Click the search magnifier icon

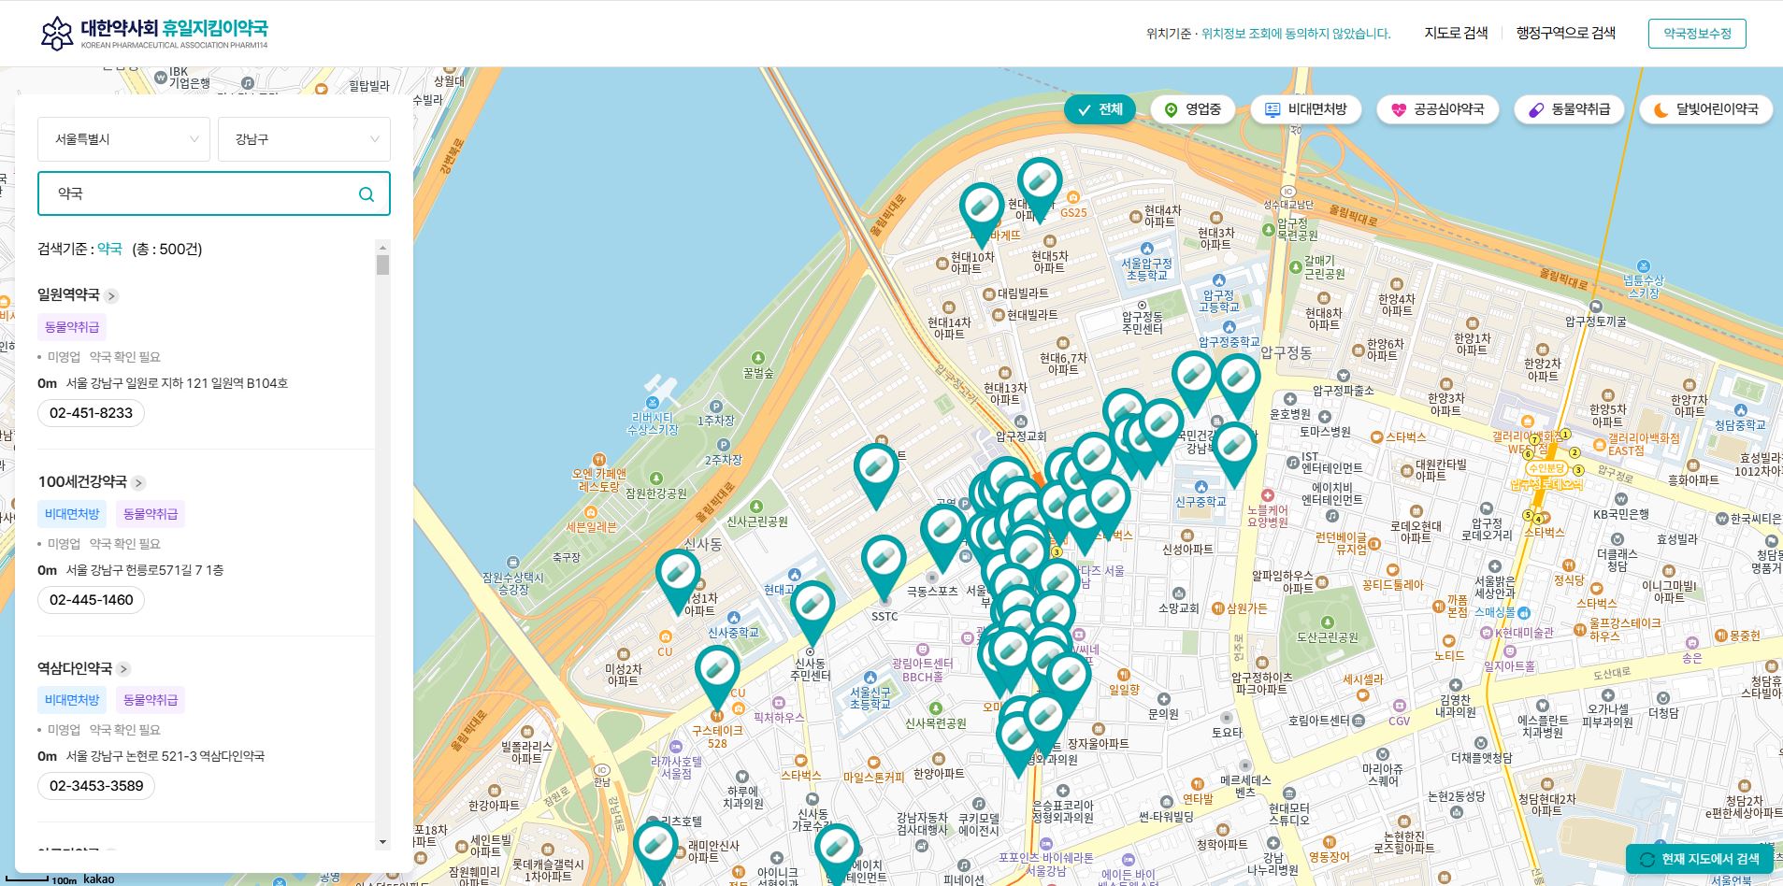click(x=367, y=194)
